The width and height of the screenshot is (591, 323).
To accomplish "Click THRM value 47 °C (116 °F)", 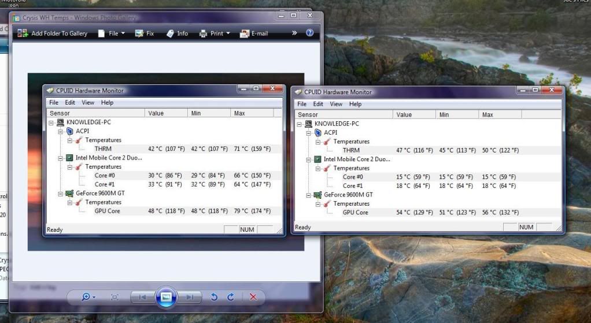I will 414,150.
